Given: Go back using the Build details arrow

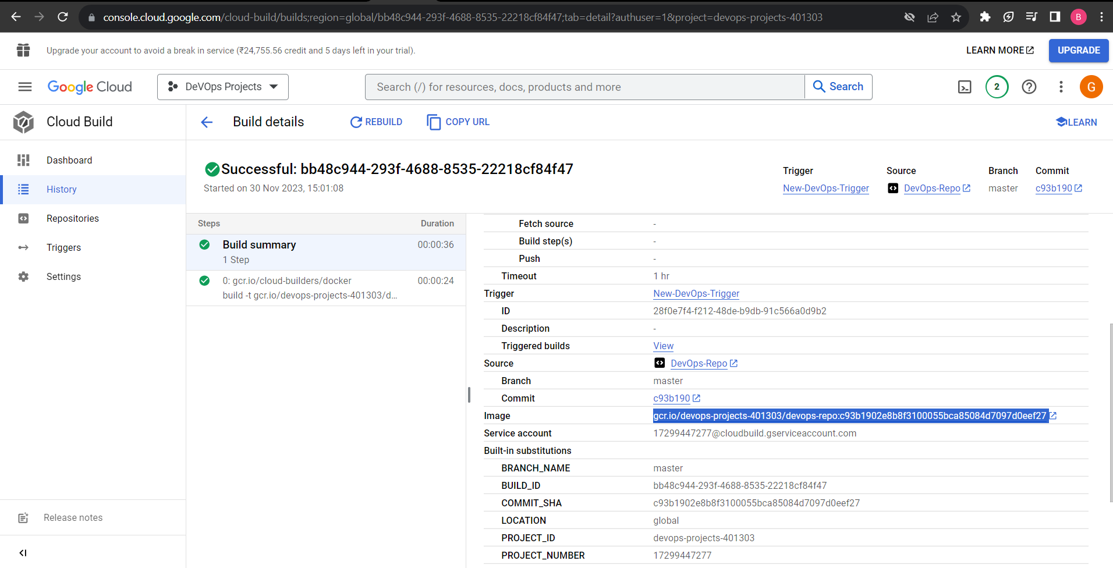Looking at the screenshot, I should [207, 122].
